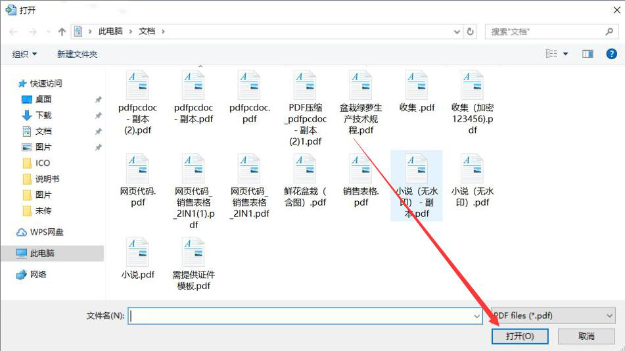This screenshot has height=351, width=625.
Task: Select file 鲜花盆栽 (含图).pdf
Action: (305, 181)
